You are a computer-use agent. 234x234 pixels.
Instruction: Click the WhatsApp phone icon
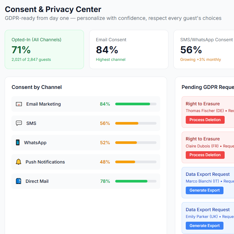[18, 142]
